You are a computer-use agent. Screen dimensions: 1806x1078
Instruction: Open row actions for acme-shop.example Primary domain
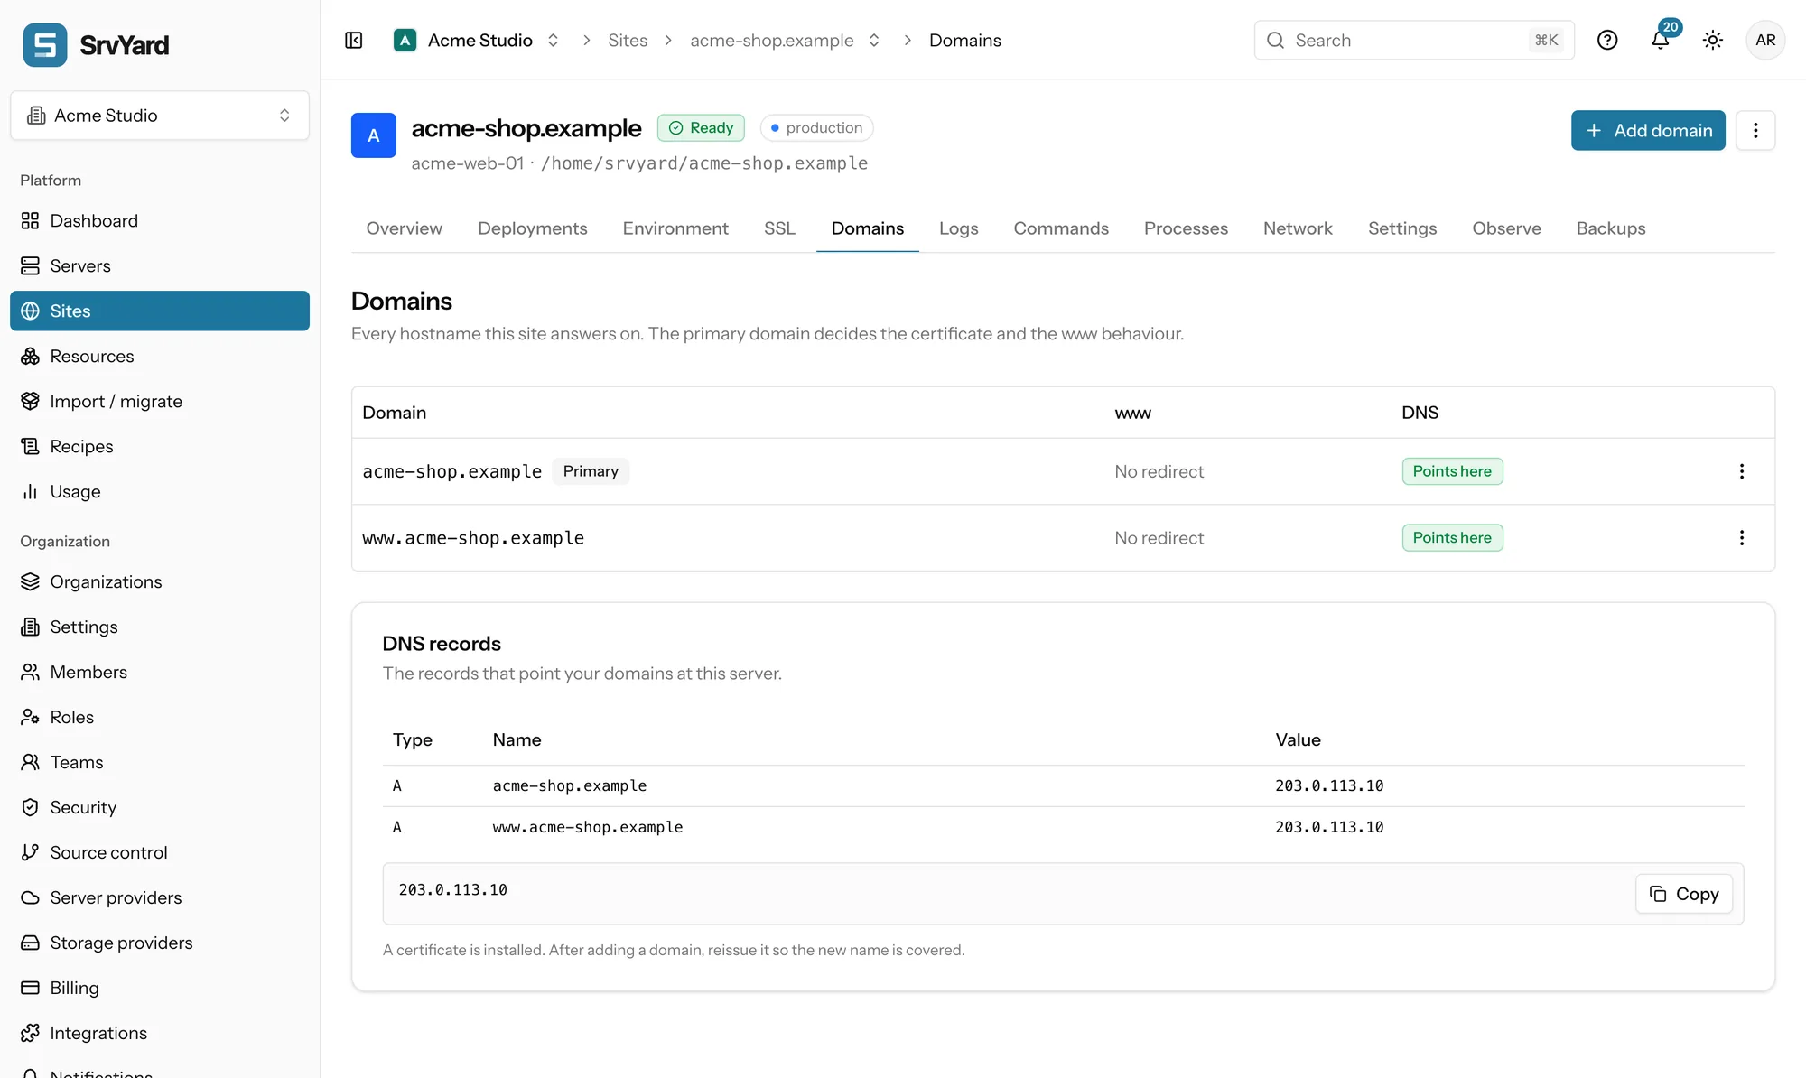[x=1742, y=471]
